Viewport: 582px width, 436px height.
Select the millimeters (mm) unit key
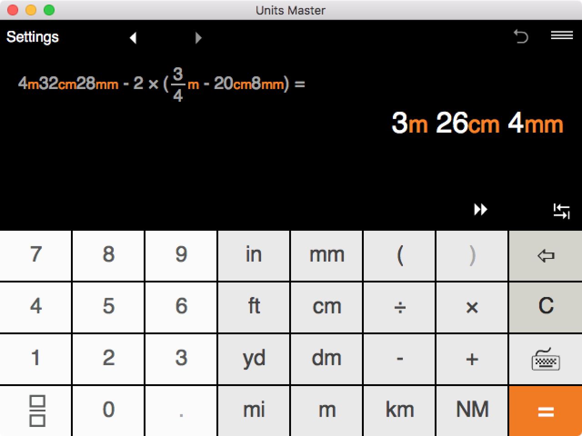(326, 256)
